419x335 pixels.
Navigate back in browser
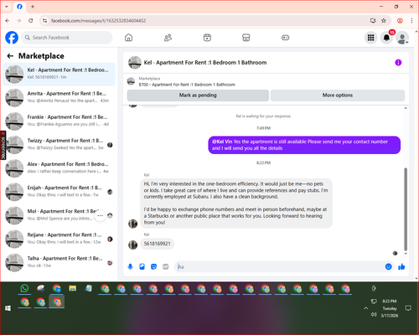[x=8, y=21]
